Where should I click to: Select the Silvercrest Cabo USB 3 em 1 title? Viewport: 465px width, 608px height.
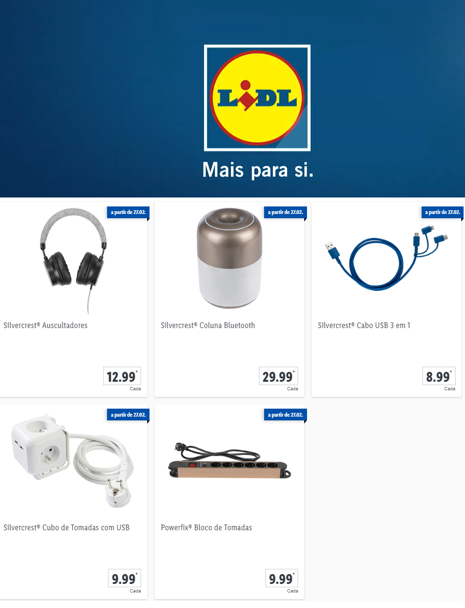pyautogui.click(x=364, y=325)
